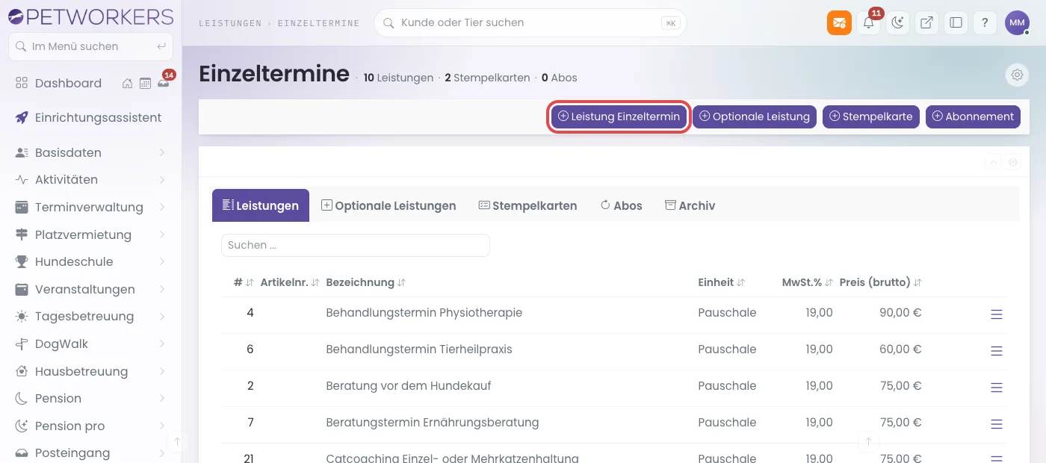This screenshot has height=463, width=1046.
Task: Click home icon next to Dashboard
Action: tap(128, 84)
